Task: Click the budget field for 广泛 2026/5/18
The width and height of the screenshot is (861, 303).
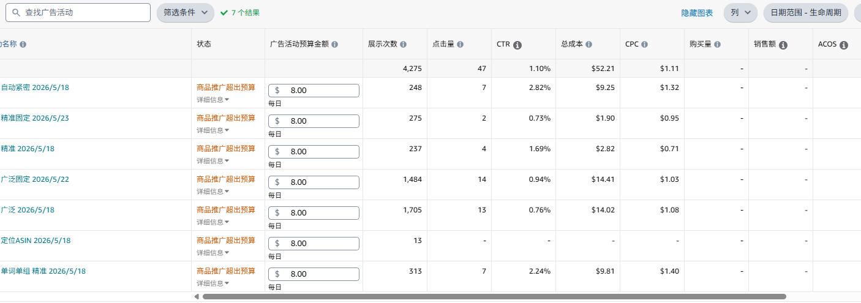Action: [x=314, y=212]
